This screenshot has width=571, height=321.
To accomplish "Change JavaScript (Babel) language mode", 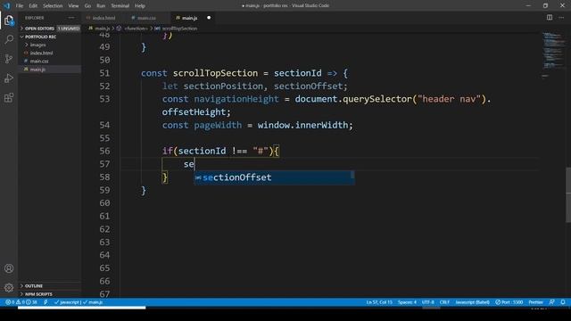I will (472, 302).
